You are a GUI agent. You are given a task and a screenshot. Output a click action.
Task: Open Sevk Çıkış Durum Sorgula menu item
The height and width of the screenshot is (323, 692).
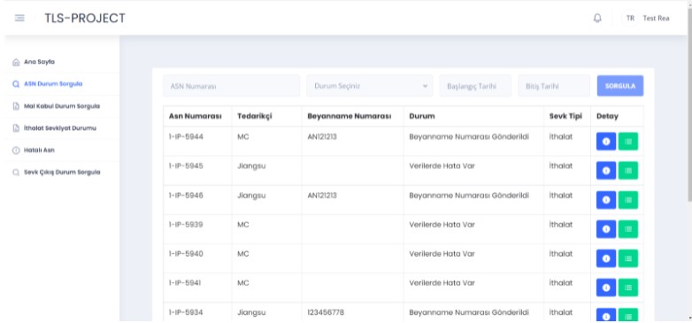click(x=62, y=172)
